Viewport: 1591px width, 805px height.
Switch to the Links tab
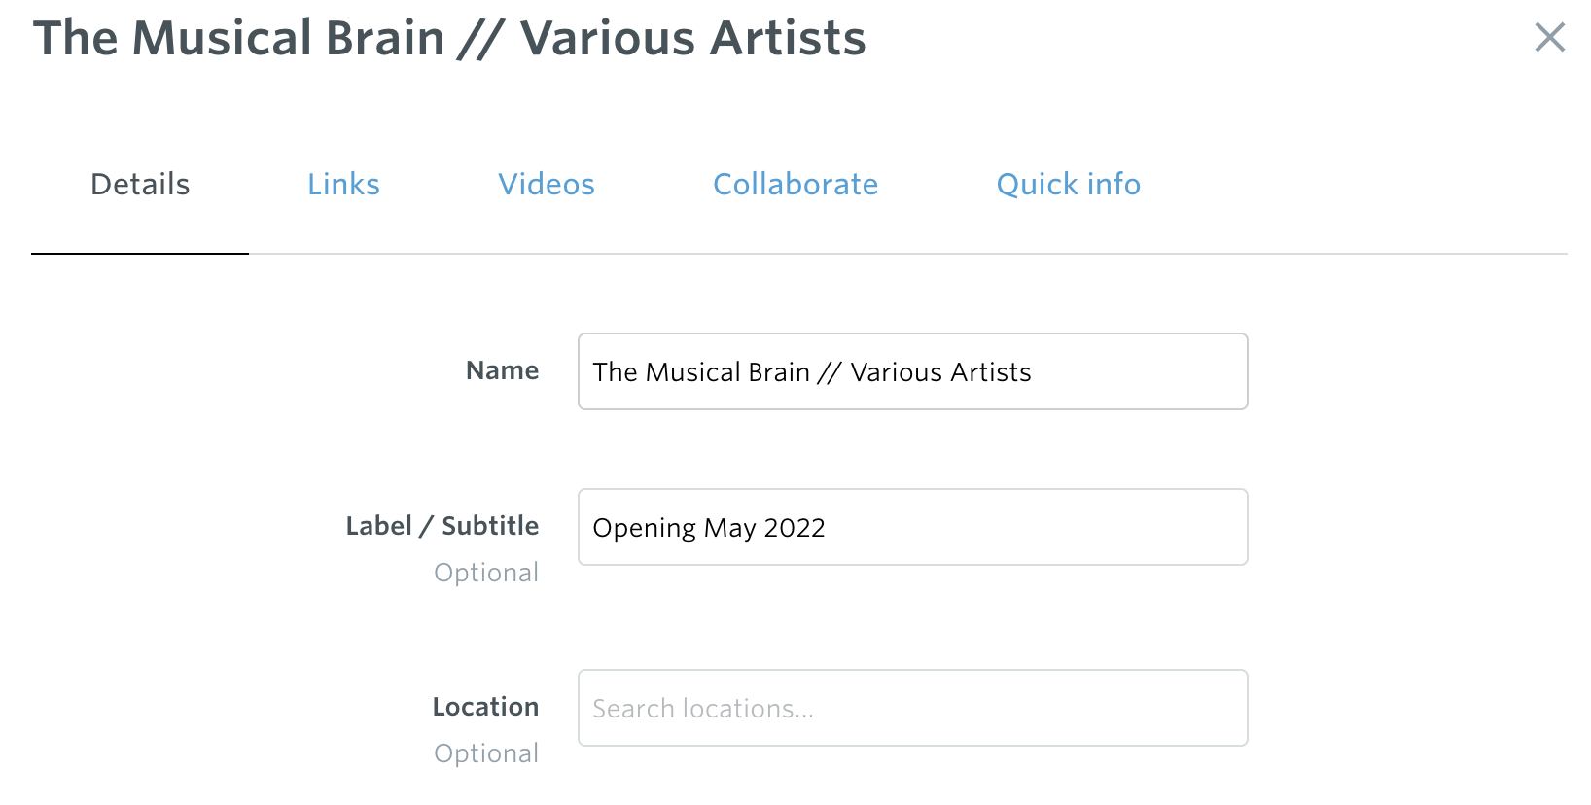coord(343,185)
